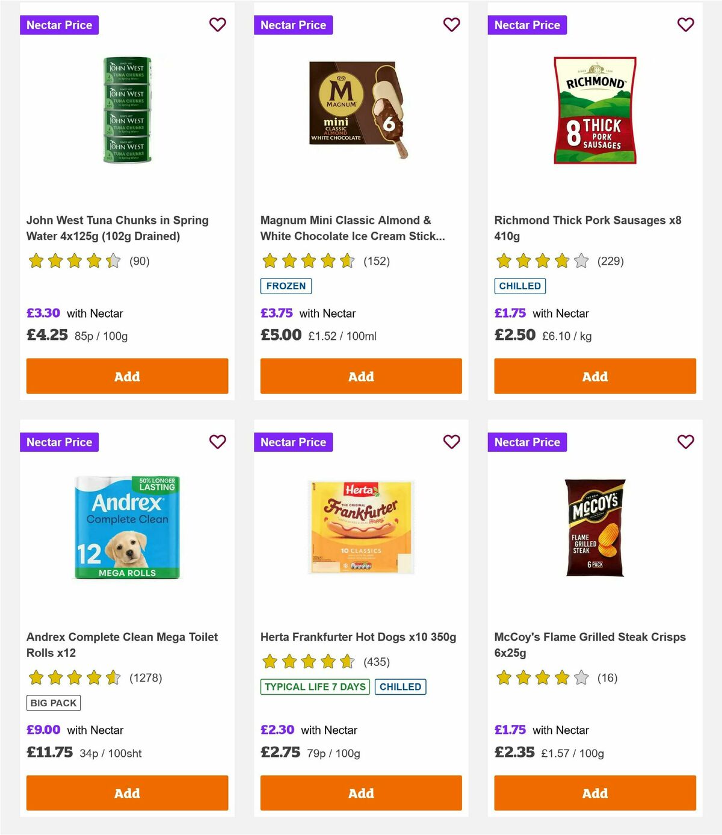
Task: Click the star rating on Magnum Mini
Action: pyautogui.click(x=307, y=261)
